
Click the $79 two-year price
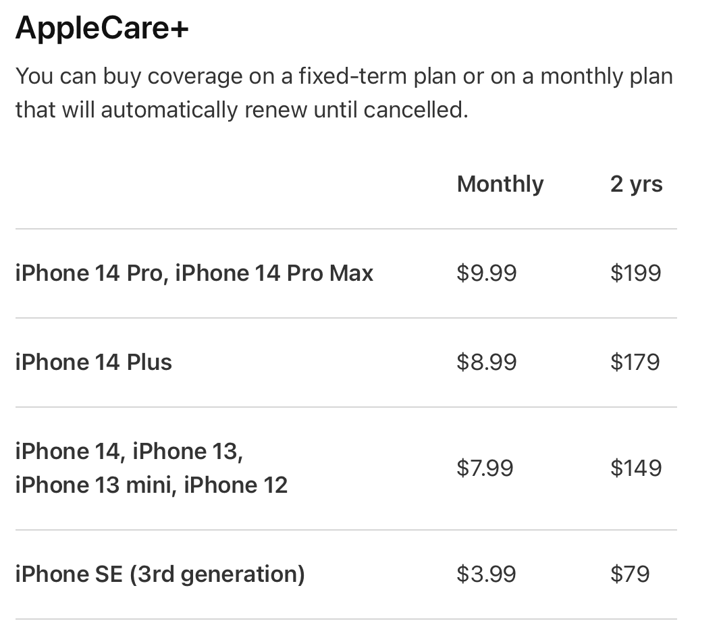(x=629, y=574)
